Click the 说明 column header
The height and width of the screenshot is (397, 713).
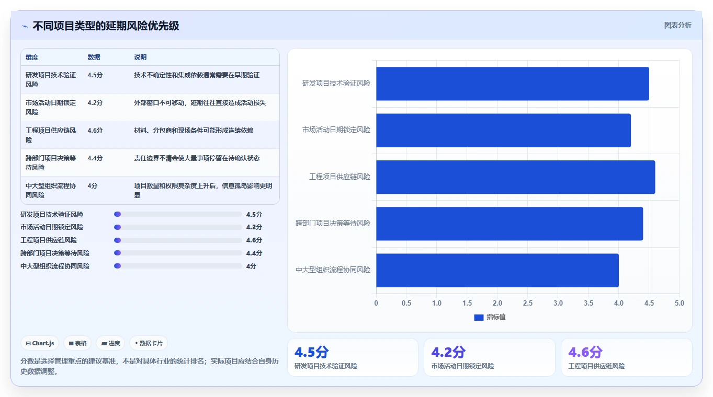tap(140, 57)
